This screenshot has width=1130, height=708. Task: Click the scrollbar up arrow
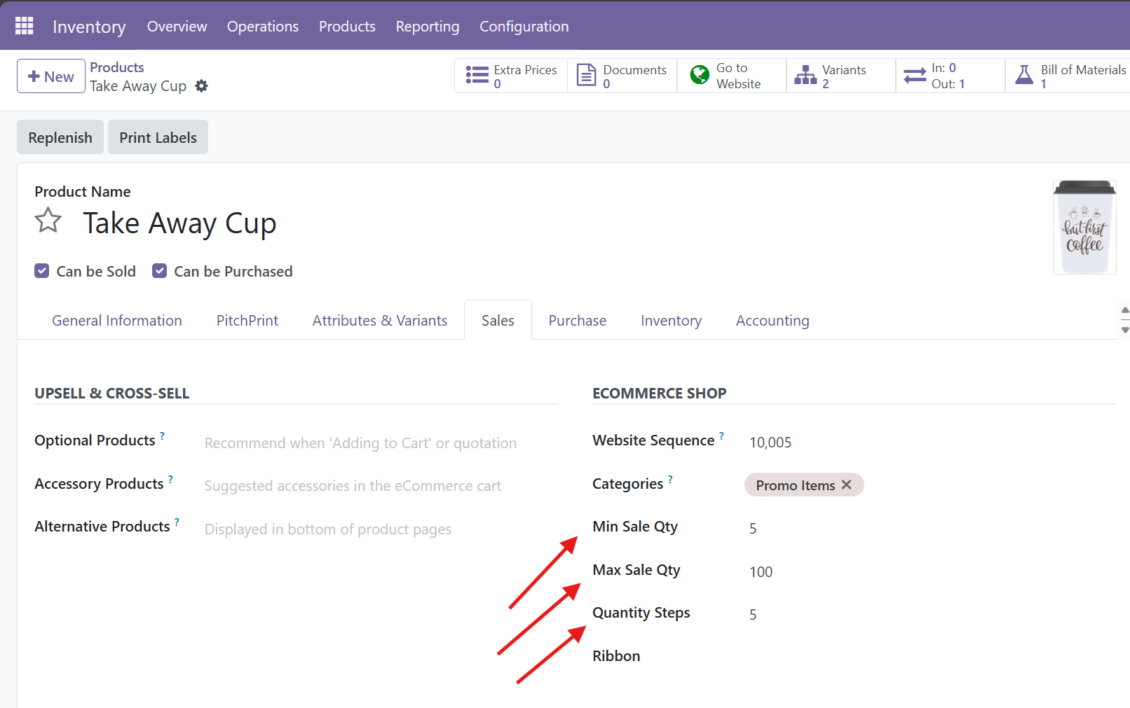pyautogui.click(x=1125, y=310)
